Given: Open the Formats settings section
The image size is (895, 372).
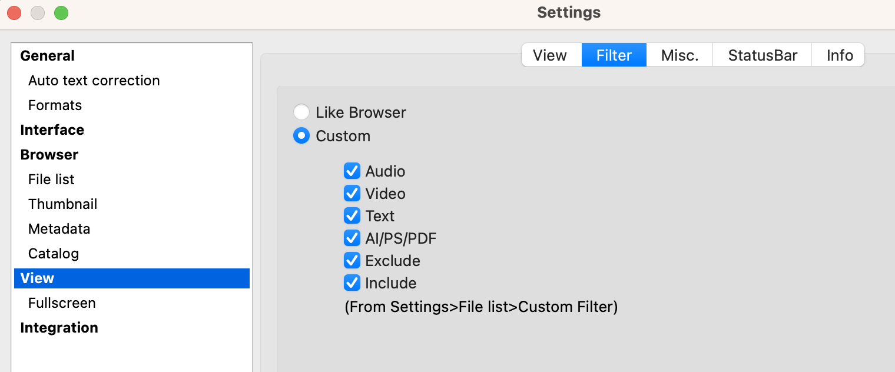Looking at the screenshot, I should 55,105.
